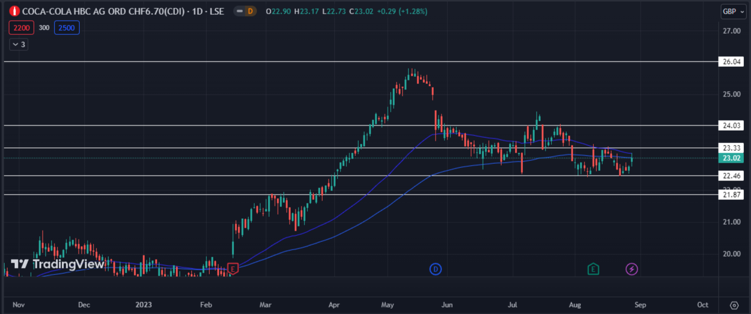Click the 2023 label on time axis
The height and width of the screenshot is (314, 751).
click(x=144, y=305)
